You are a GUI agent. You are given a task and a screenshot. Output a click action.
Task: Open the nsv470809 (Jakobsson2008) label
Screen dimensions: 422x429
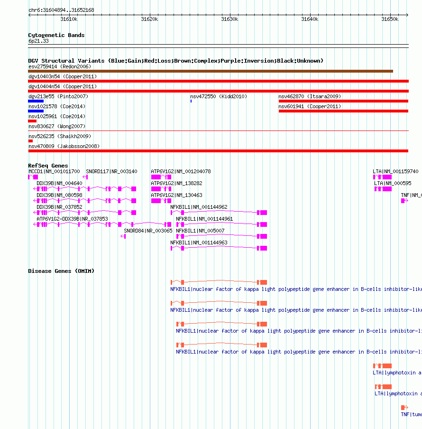pos(64,146)
